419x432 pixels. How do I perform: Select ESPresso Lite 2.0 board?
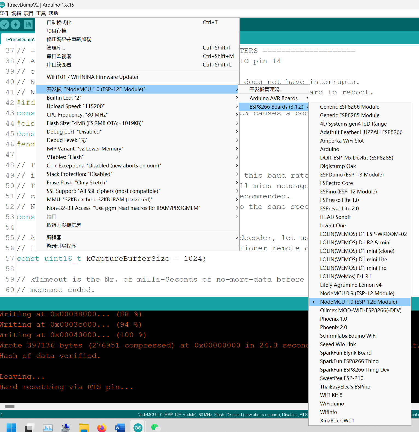coord(360,208)
